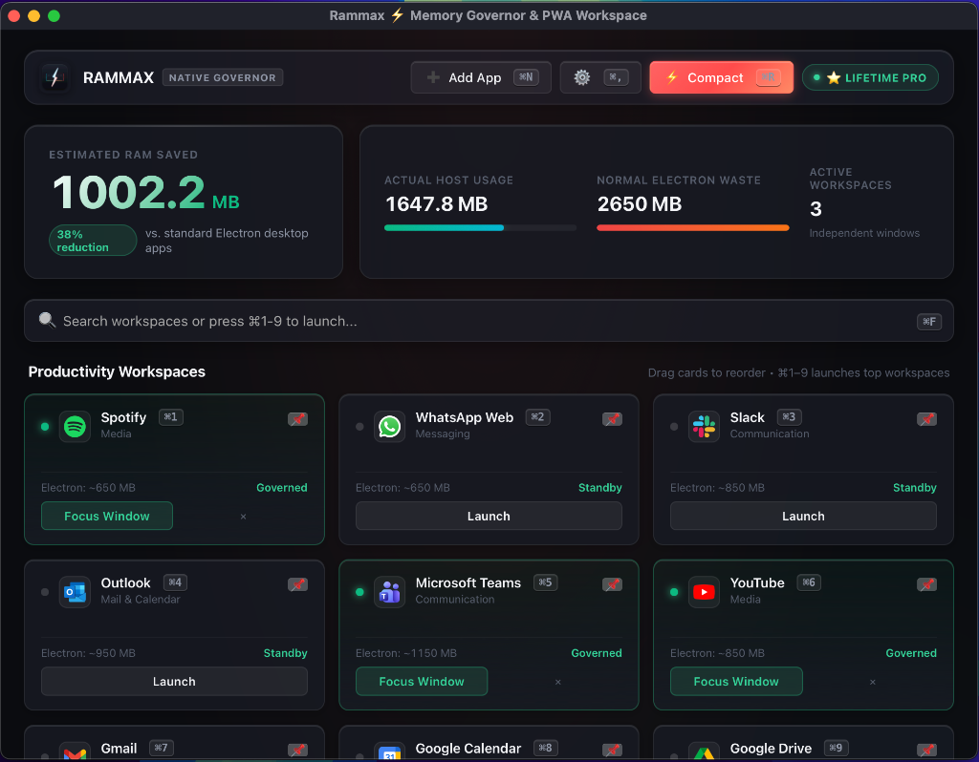This screenshot has height=762, width=979.
Task: Click the lightning bolt on Compact button
Action: click(x=672, y=77)
